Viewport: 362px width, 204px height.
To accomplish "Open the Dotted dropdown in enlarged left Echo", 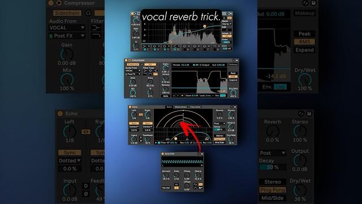I will [x=70, y=160].
